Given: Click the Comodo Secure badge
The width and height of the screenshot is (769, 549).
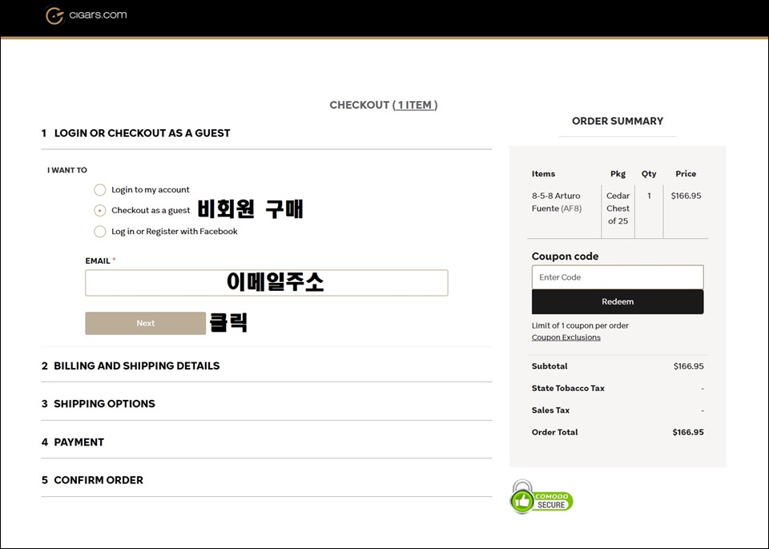Looking at the screenshot, I should (542, 497).
